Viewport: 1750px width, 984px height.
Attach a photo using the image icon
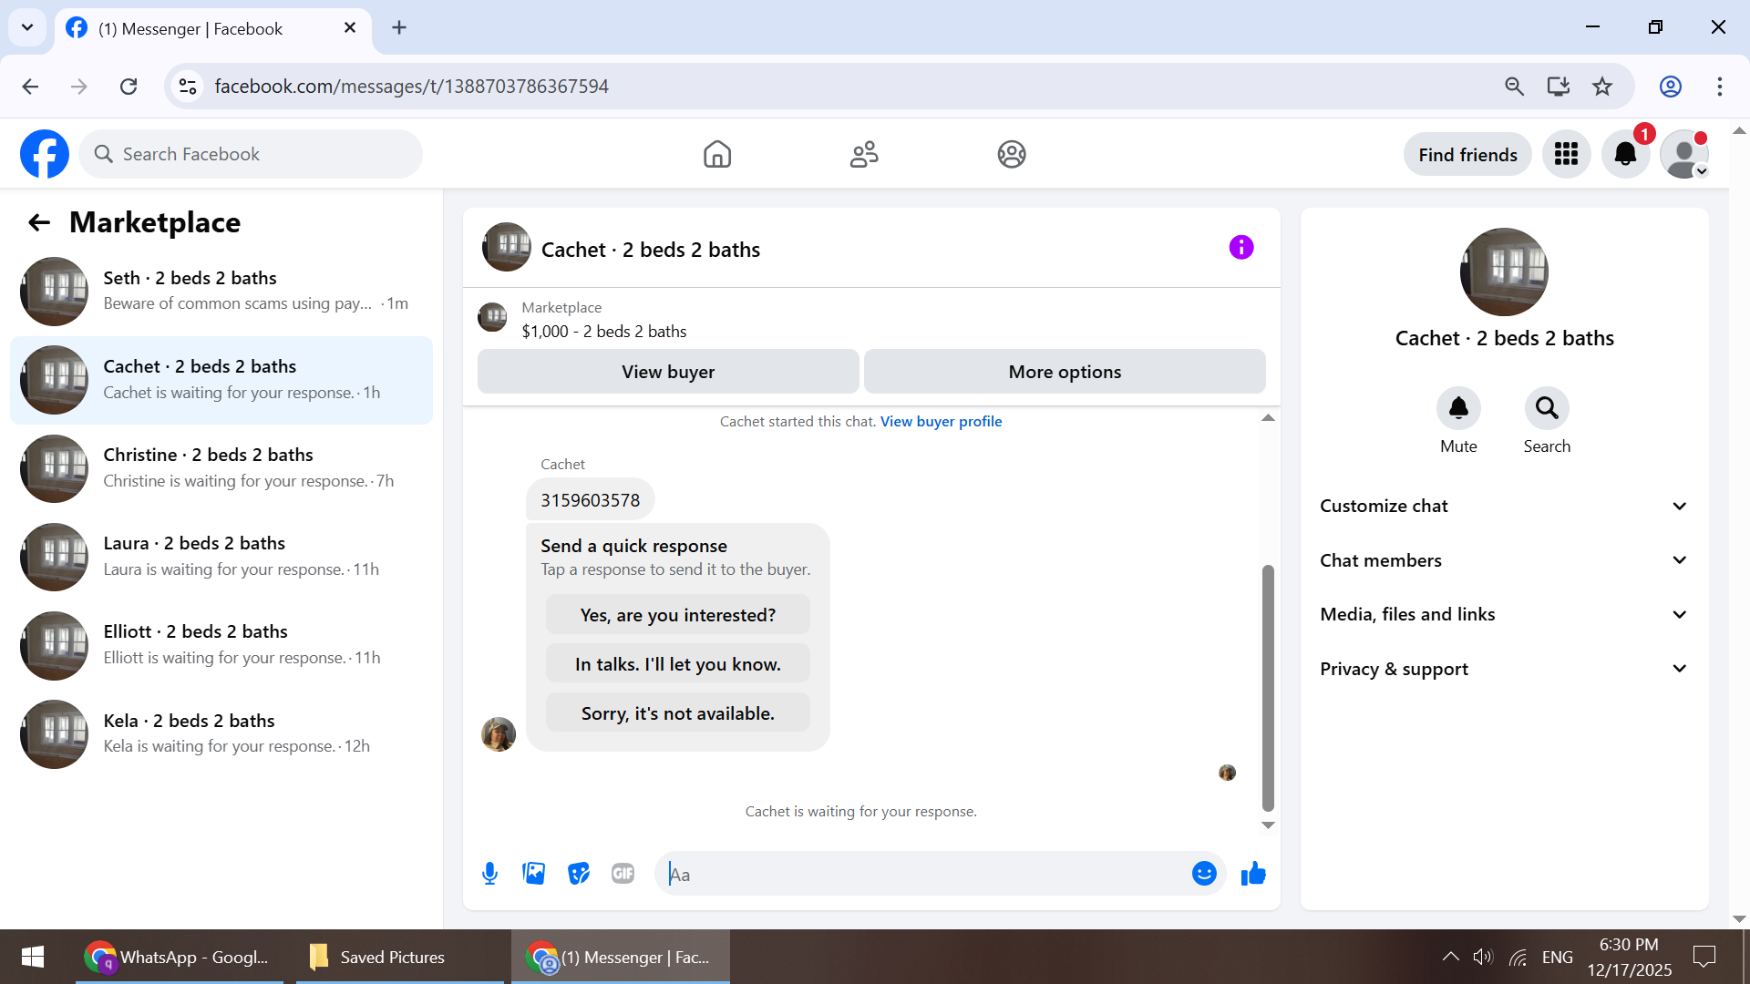534,874
